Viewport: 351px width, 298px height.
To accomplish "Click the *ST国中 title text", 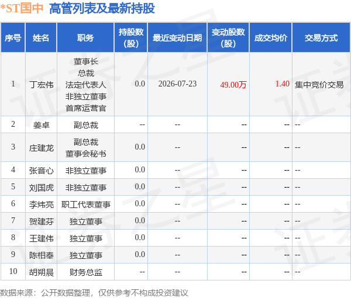I will click(22, 8).
